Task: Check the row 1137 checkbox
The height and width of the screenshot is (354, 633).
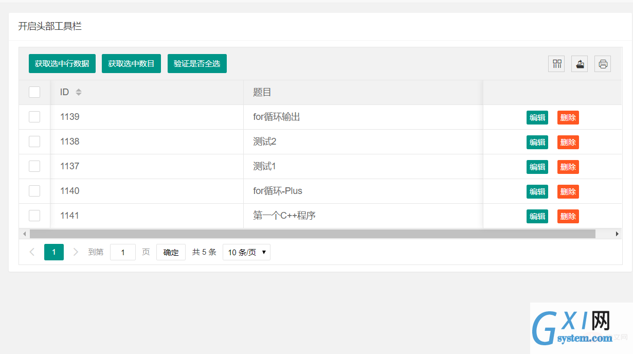Action: pos(34,166)
